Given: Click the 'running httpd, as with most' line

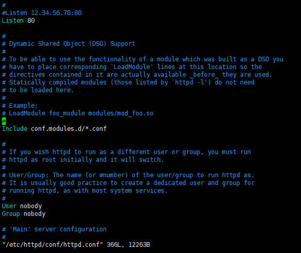Looking at the screenshot, I should [x=85, y=191].
